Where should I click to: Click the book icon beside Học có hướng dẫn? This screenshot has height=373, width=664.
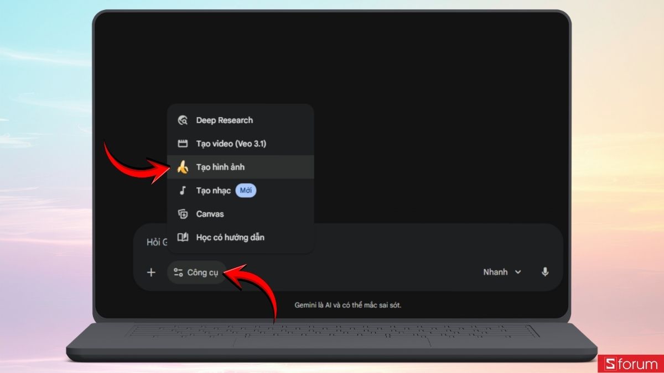tap(183, 237)
